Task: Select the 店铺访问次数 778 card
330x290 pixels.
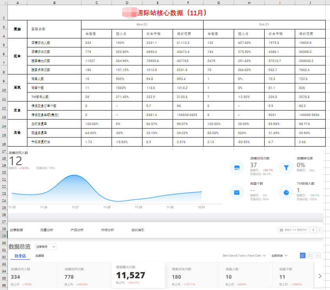Action: tap(85, 275)
